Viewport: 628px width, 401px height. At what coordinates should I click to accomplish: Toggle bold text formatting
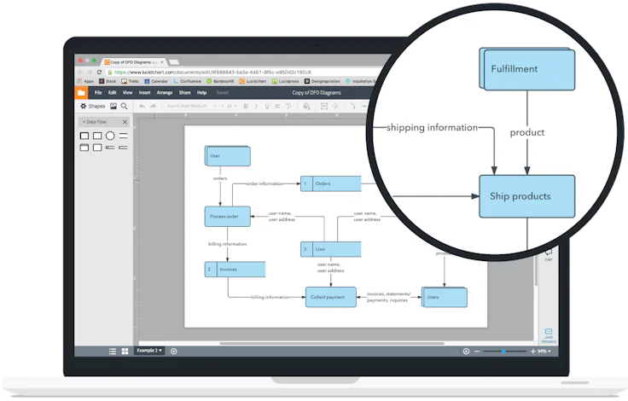[246, 106]
